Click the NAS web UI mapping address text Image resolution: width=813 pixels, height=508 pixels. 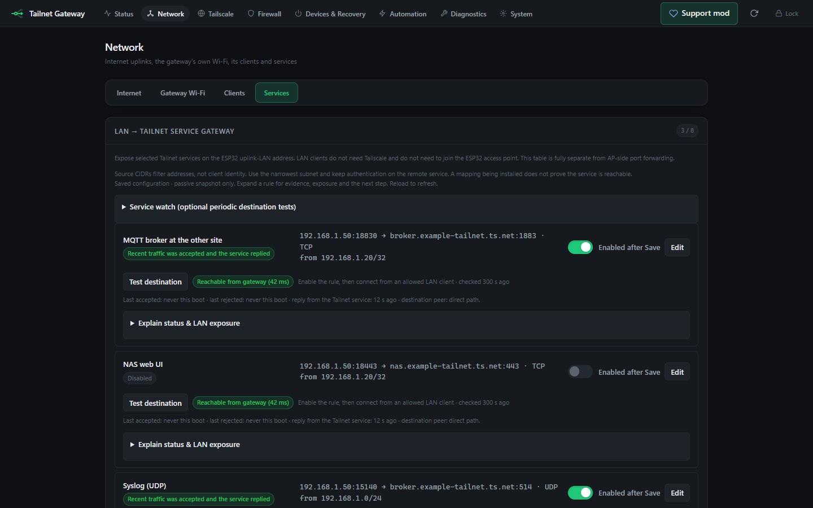point(422,371)
